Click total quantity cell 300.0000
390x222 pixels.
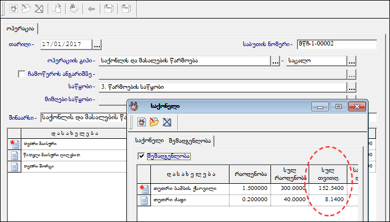pos(290,189)
